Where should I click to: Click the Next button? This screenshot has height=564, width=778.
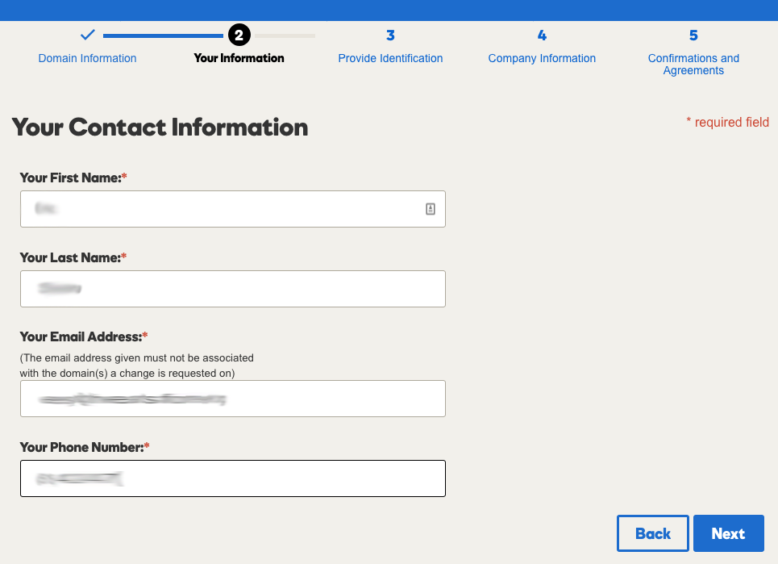coord(728,533)
